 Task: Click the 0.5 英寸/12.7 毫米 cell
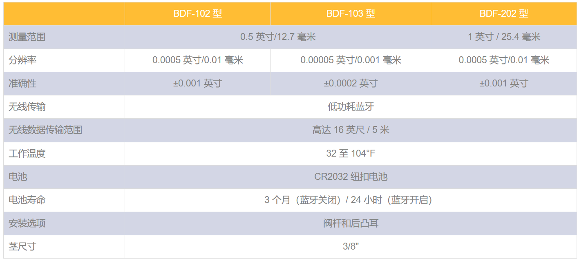click(x=278, y=37)
